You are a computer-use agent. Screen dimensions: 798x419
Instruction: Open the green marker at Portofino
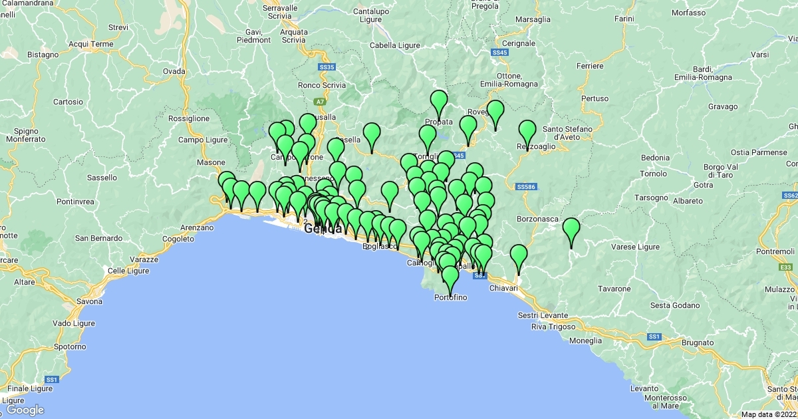450,279
